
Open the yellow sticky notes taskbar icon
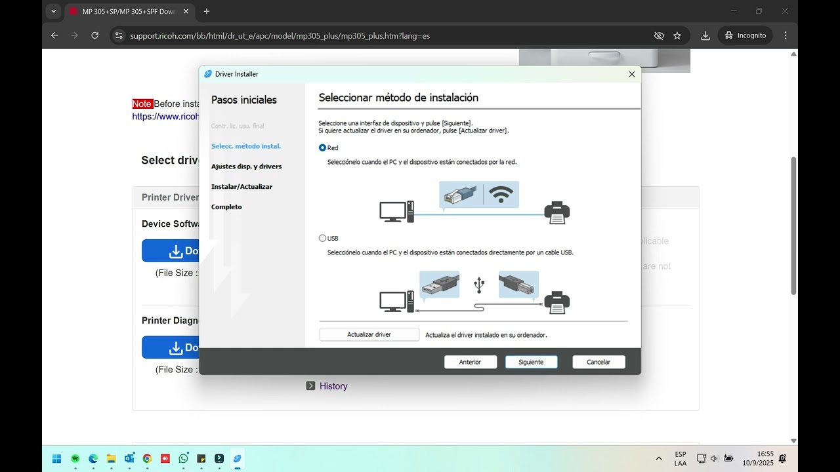click(201, 458)
